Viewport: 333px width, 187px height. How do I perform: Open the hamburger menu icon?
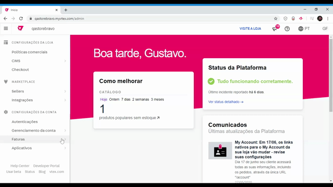coord(6,29)
